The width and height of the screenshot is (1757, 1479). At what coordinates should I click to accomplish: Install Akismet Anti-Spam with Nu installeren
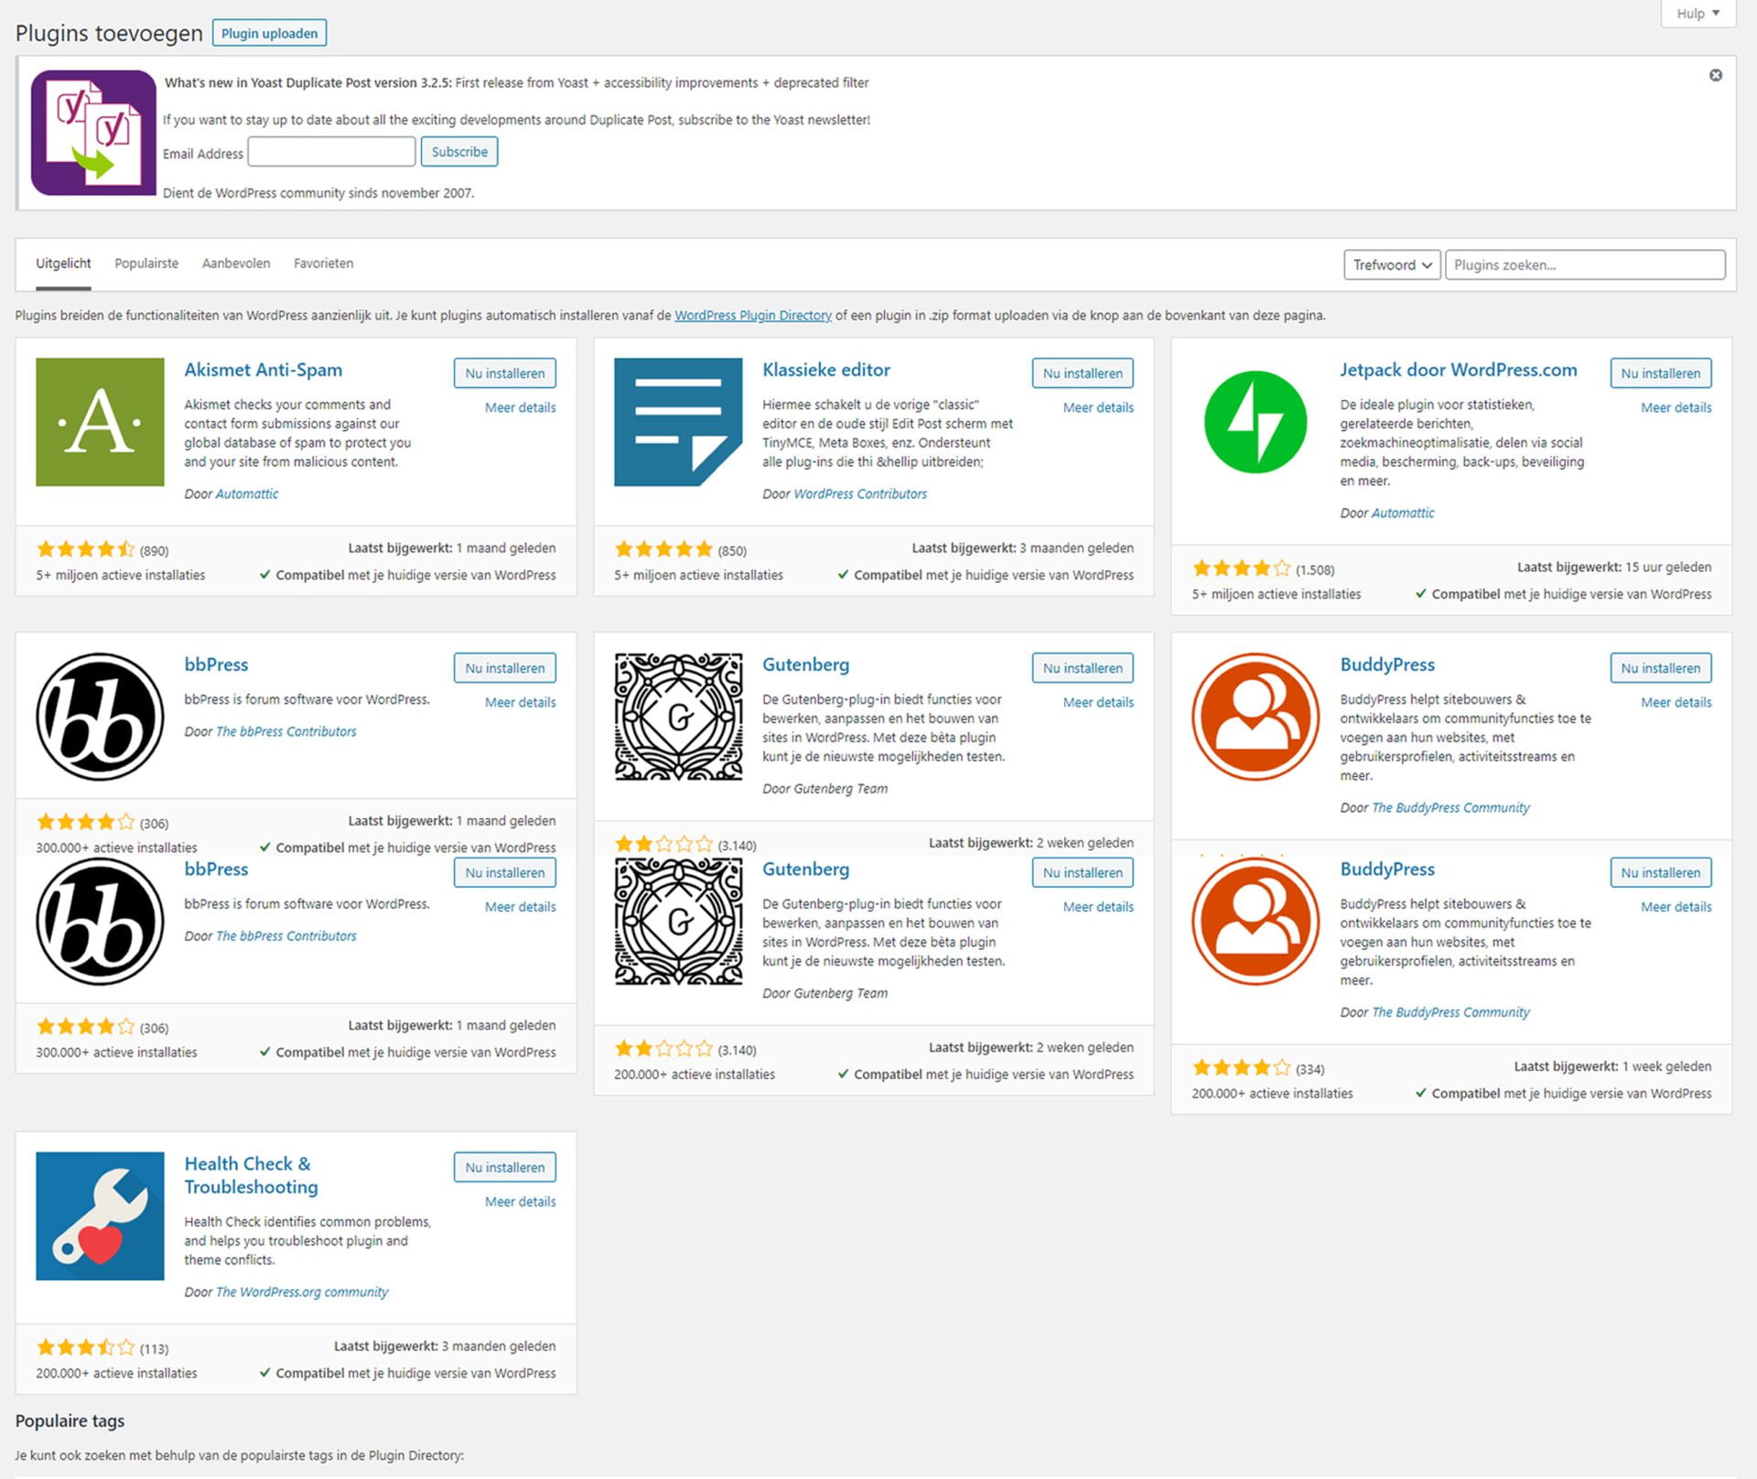click(x=504, y=373)
